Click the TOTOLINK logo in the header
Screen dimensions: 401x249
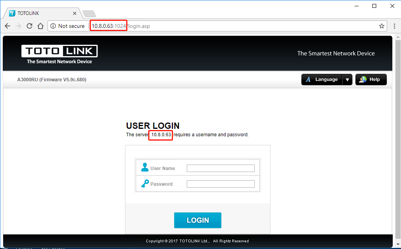59,54
